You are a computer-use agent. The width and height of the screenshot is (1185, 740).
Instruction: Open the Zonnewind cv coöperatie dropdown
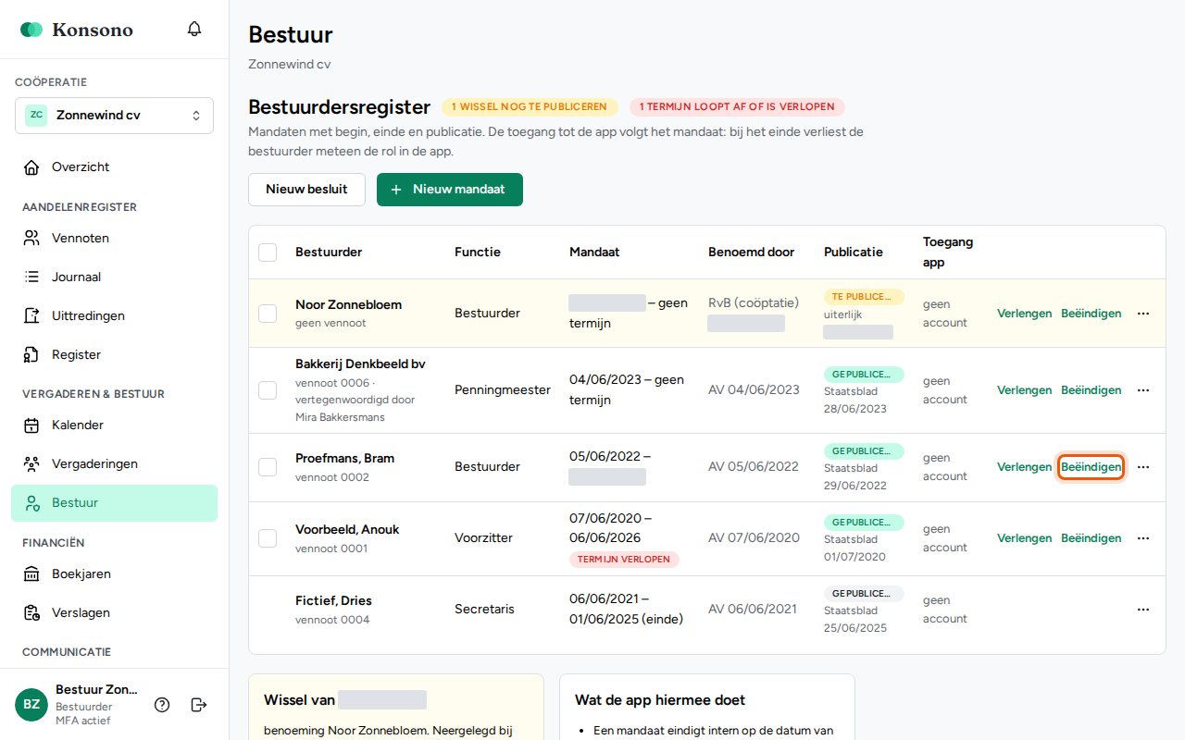[114, 116]
